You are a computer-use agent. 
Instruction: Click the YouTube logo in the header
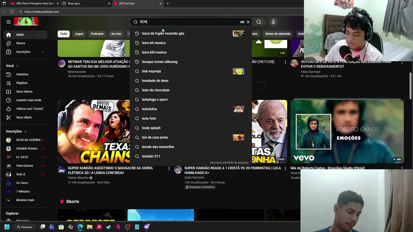(26, 22)
